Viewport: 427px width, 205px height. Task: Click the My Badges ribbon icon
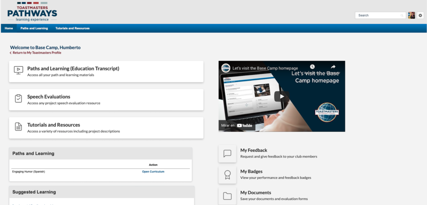(227, 175)
